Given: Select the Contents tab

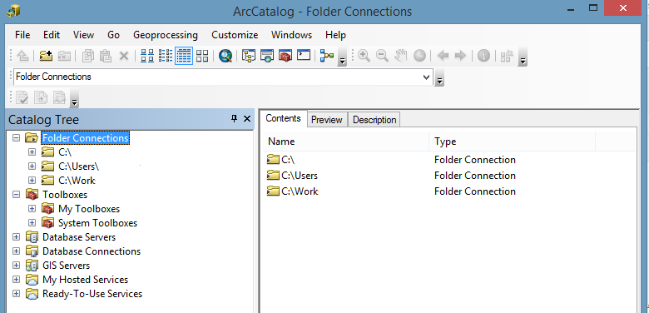Looking at the screenshot, I should pos(283,118).
